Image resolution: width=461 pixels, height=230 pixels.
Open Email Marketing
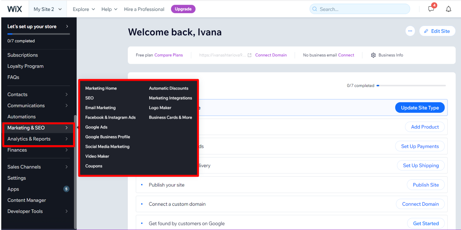pos(100,108)
